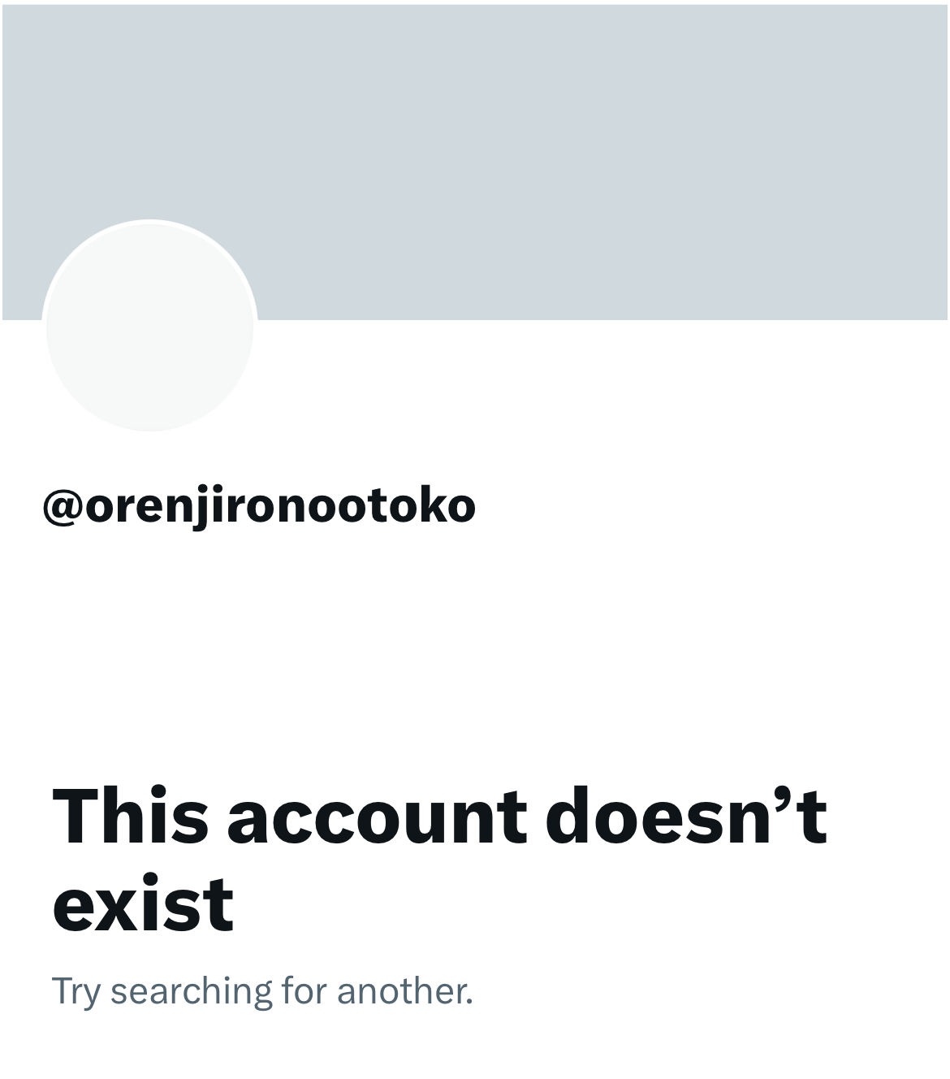Click the "This account doesn't exist" heading

click(x=439, y=859)
